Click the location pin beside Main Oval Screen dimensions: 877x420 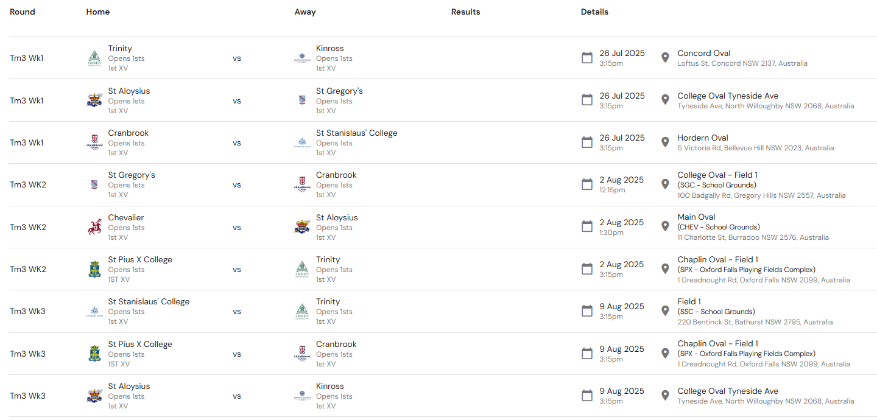pos(665,226)
